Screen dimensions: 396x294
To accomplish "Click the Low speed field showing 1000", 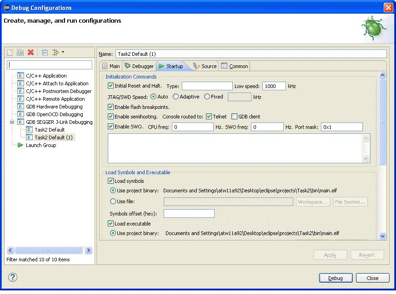I will coord(274,86).
